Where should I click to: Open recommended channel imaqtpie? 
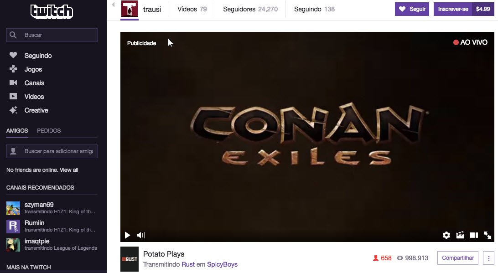coord(52,244)
